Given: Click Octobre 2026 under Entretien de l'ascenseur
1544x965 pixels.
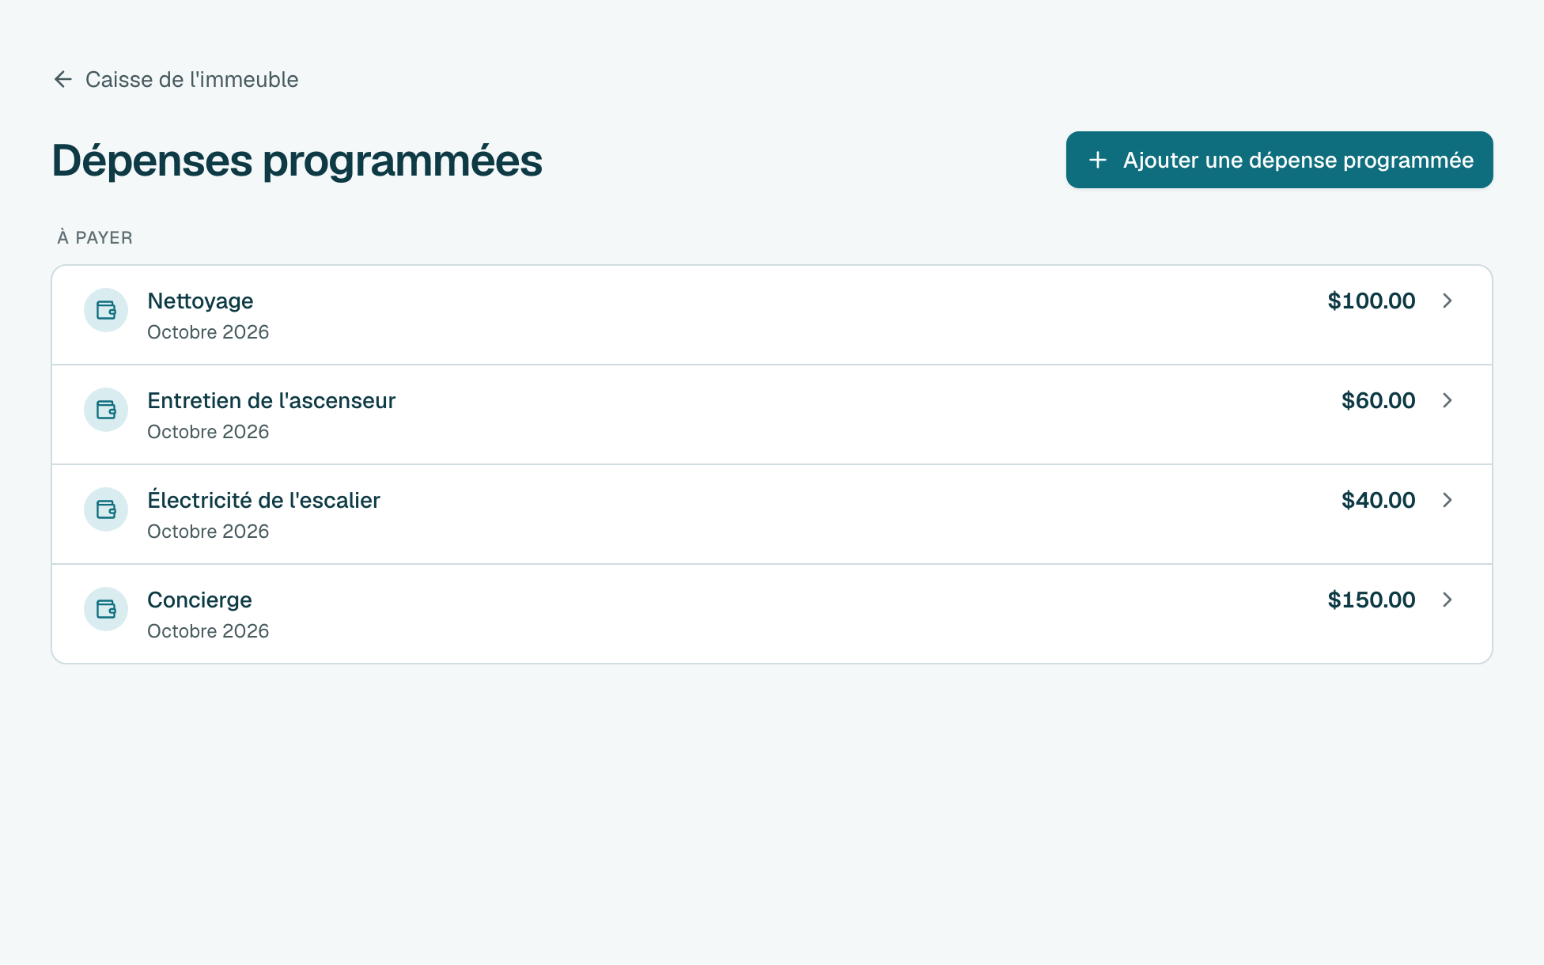Looking at the screenshot, I should click(208, 432).
